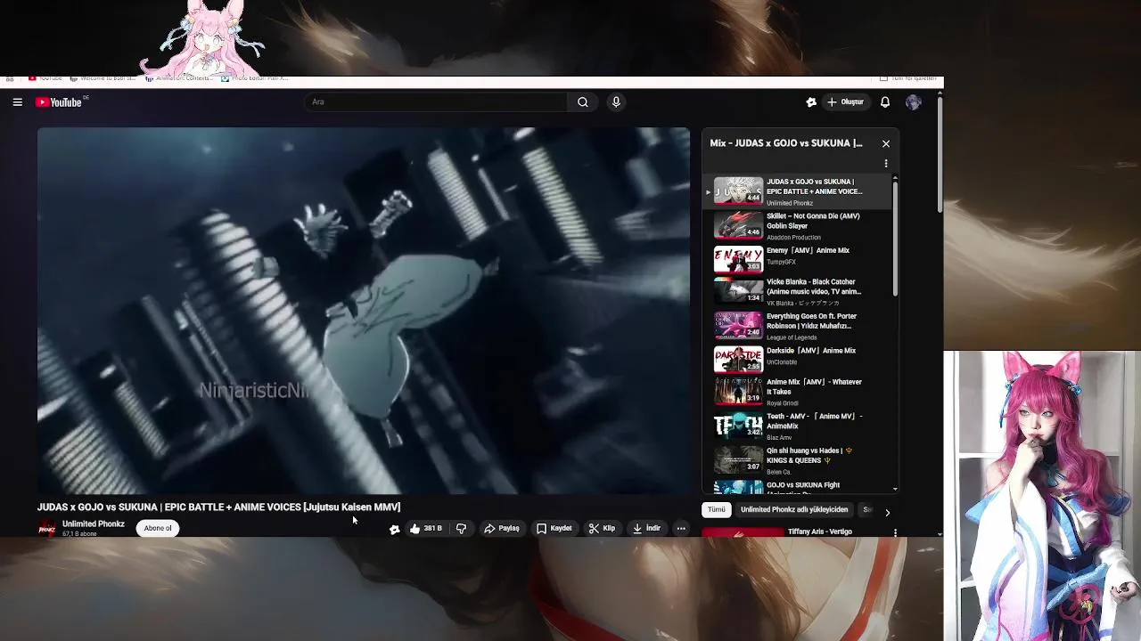Open the Mix playlist options menu
The width and height of the screenshot is (1141, 641).
pos(886,164)
